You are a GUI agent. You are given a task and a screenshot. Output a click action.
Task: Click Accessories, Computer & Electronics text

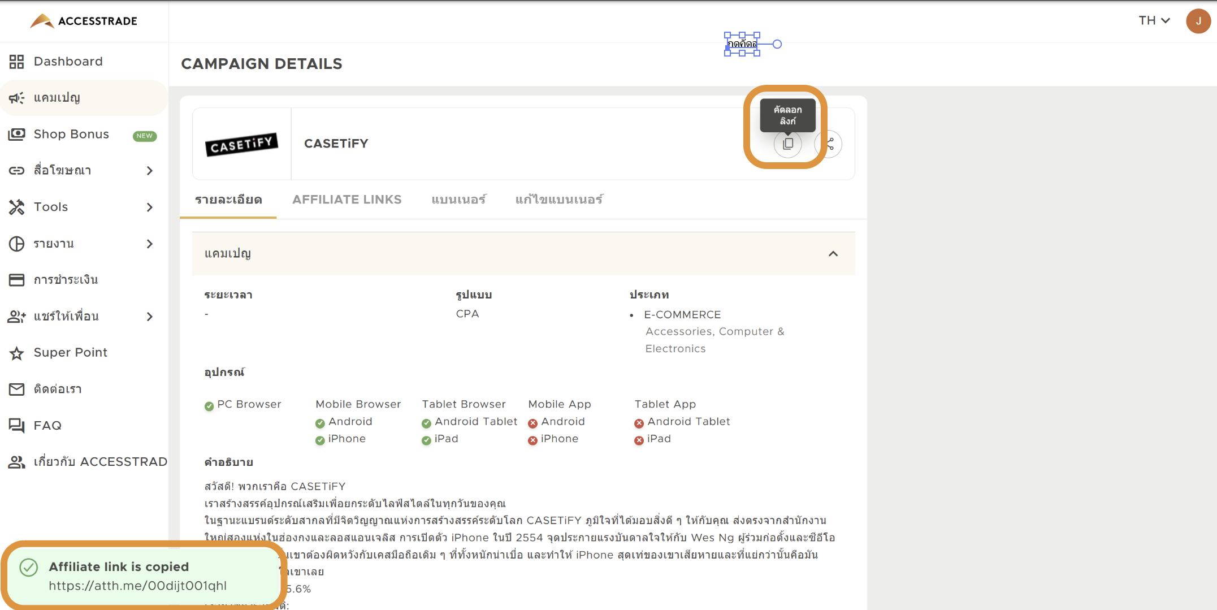pyautogui.click(x=715, y=340)
